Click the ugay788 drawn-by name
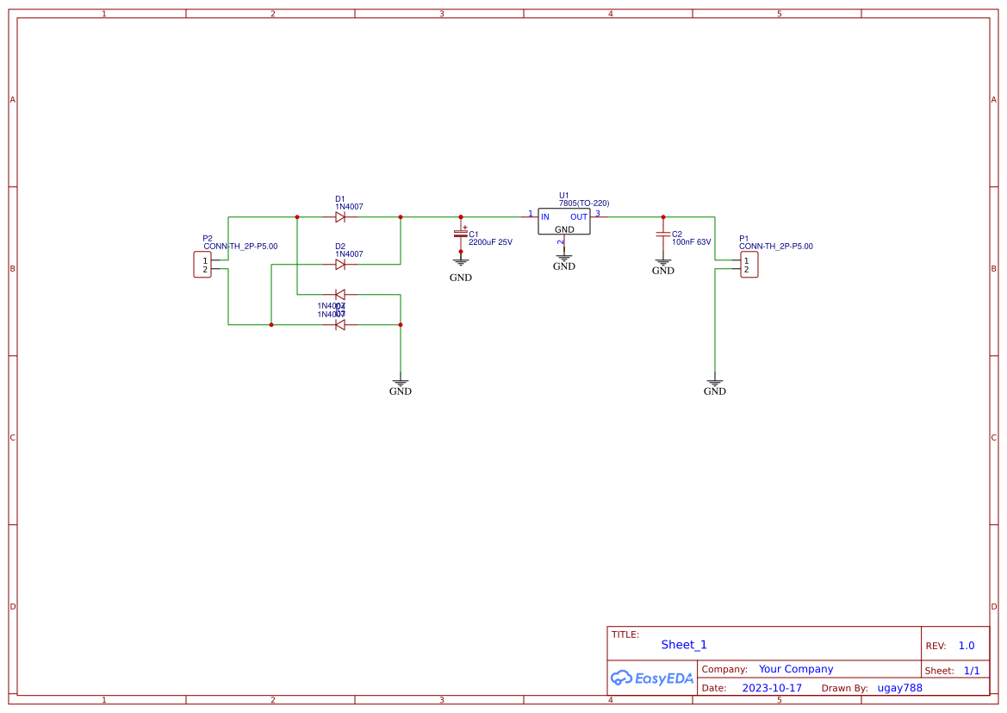The width and height of the screenshot is (1007, 713). [898, 687]
